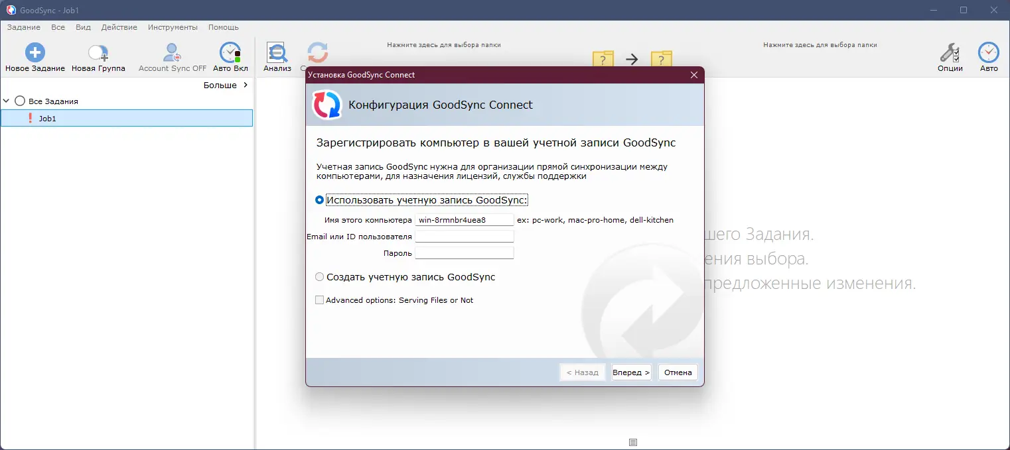Click the red exclamation icon next to Job1
Image resolution: width=1010 pixels, height=450 pixels.
tap(30, 118)
